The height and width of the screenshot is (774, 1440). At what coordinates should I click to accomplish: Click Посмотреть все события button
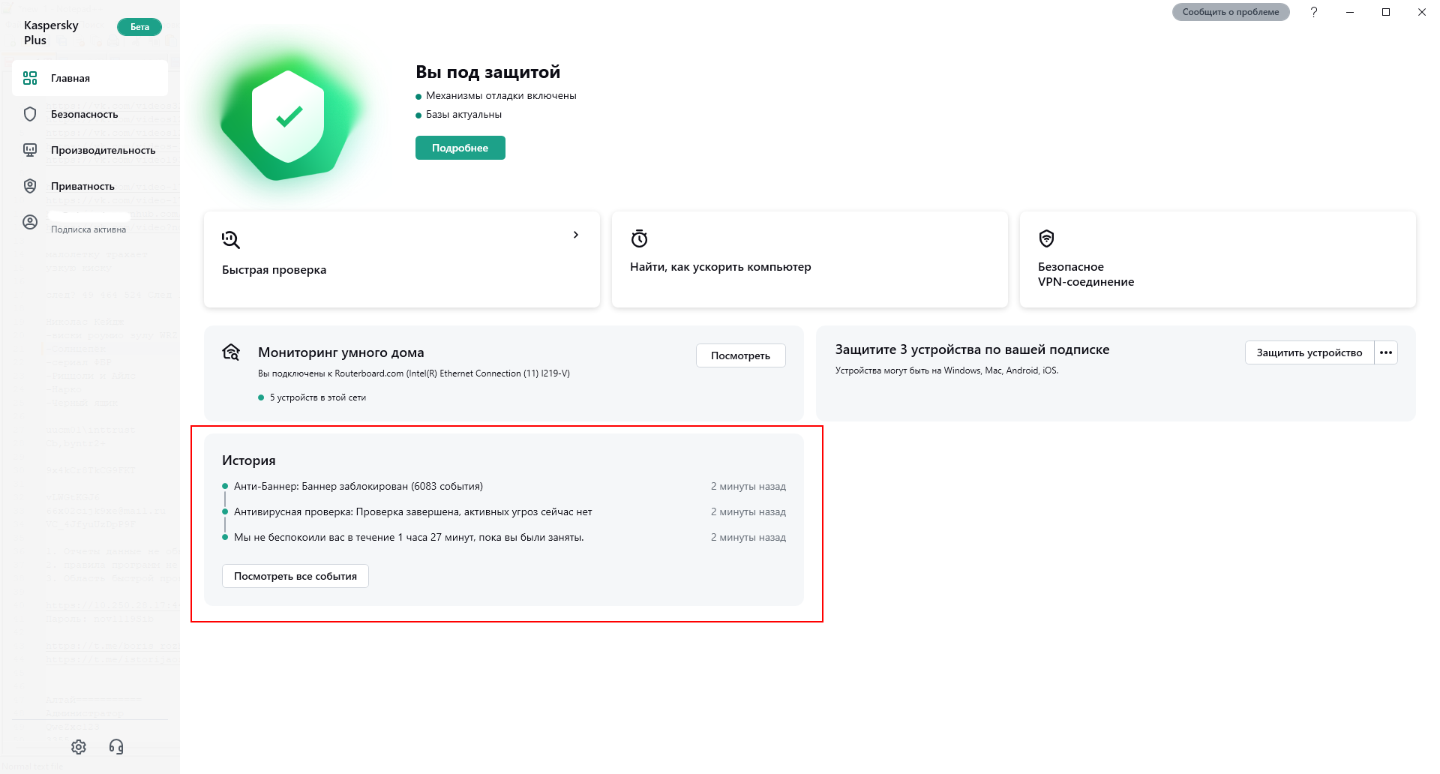(x=295, y=576)
